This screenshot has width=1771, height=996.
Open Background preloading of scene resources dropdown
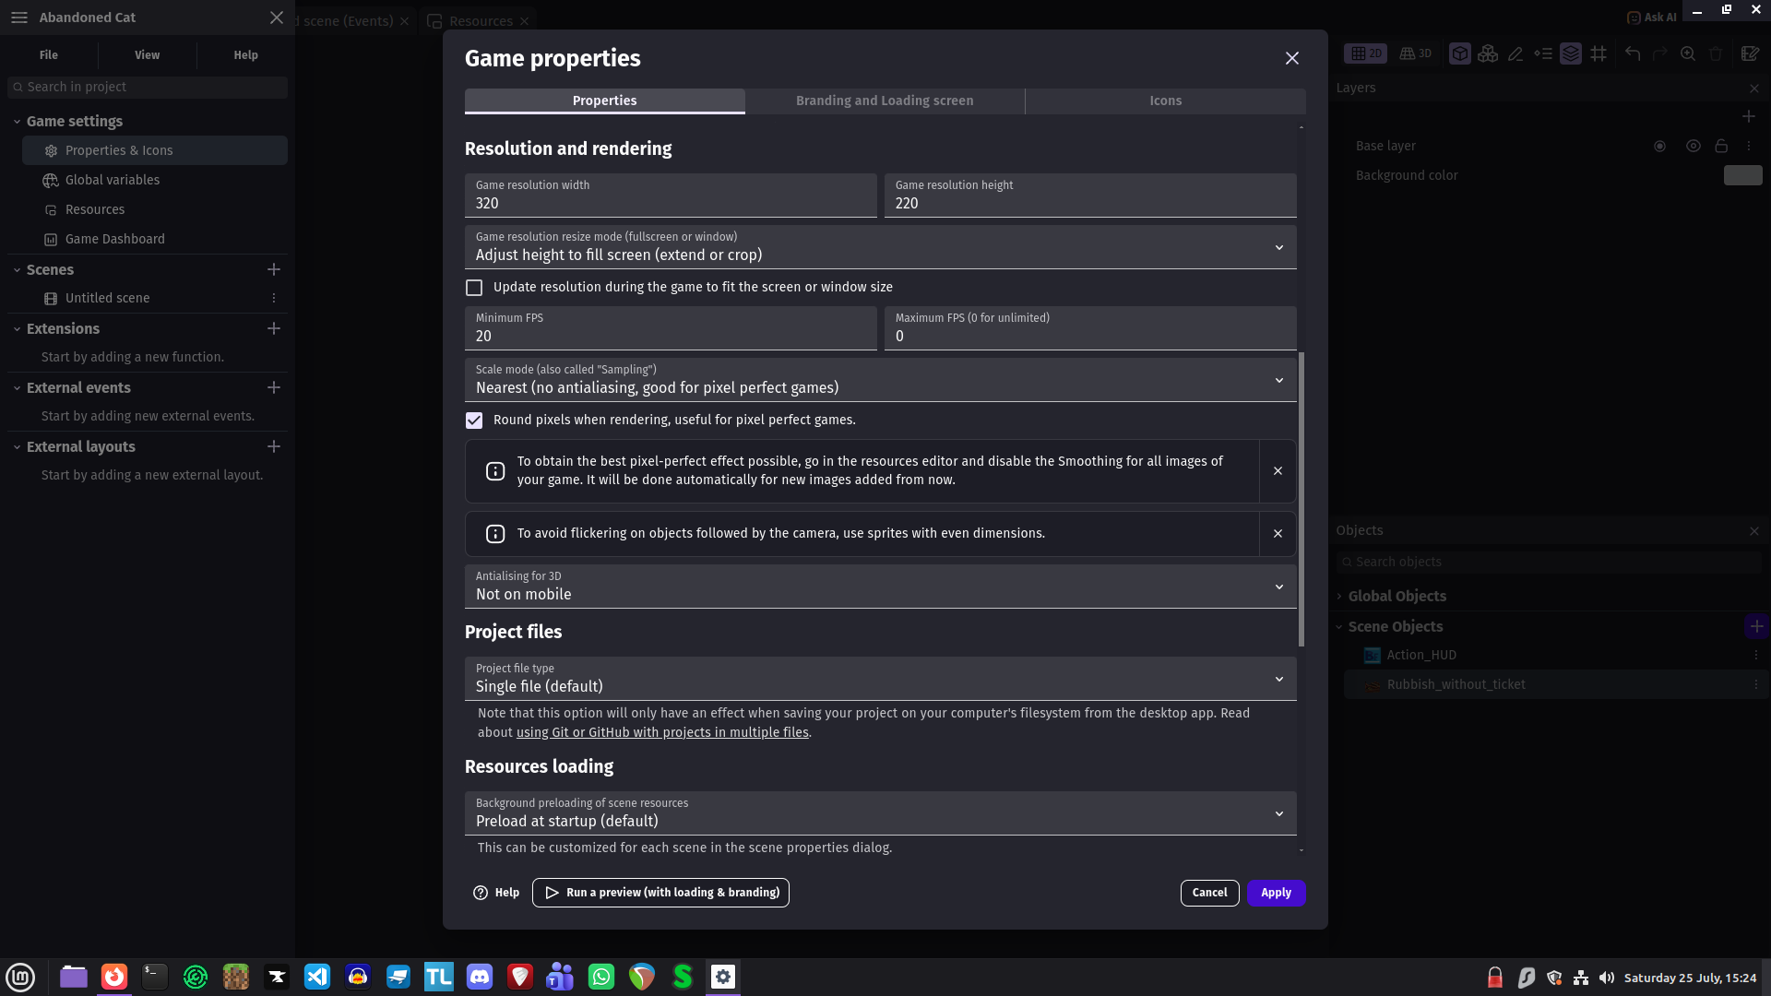[x=881, y=813]
